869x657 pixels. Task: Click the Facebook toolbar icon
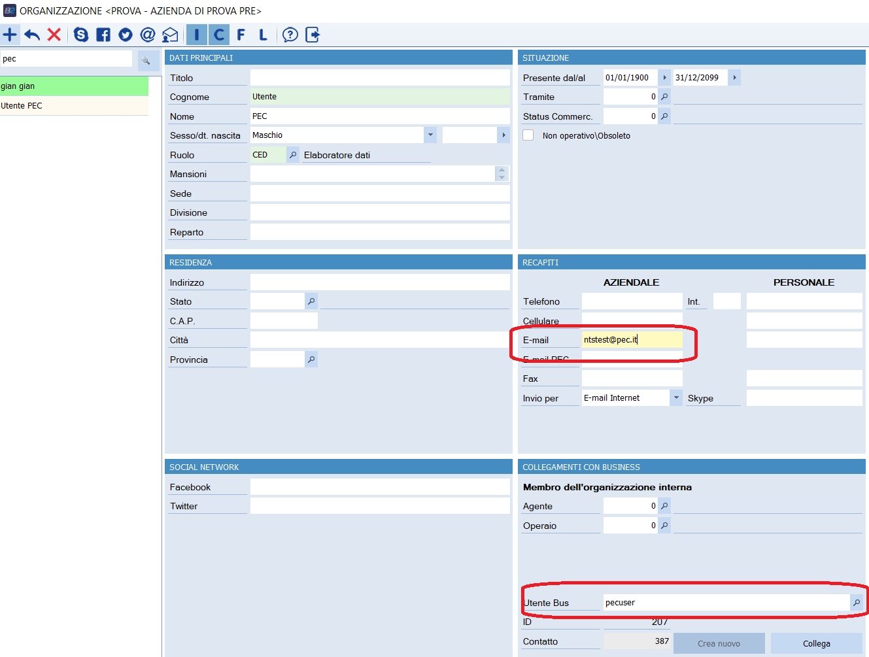pyautogui.click(x=103, y=35)
